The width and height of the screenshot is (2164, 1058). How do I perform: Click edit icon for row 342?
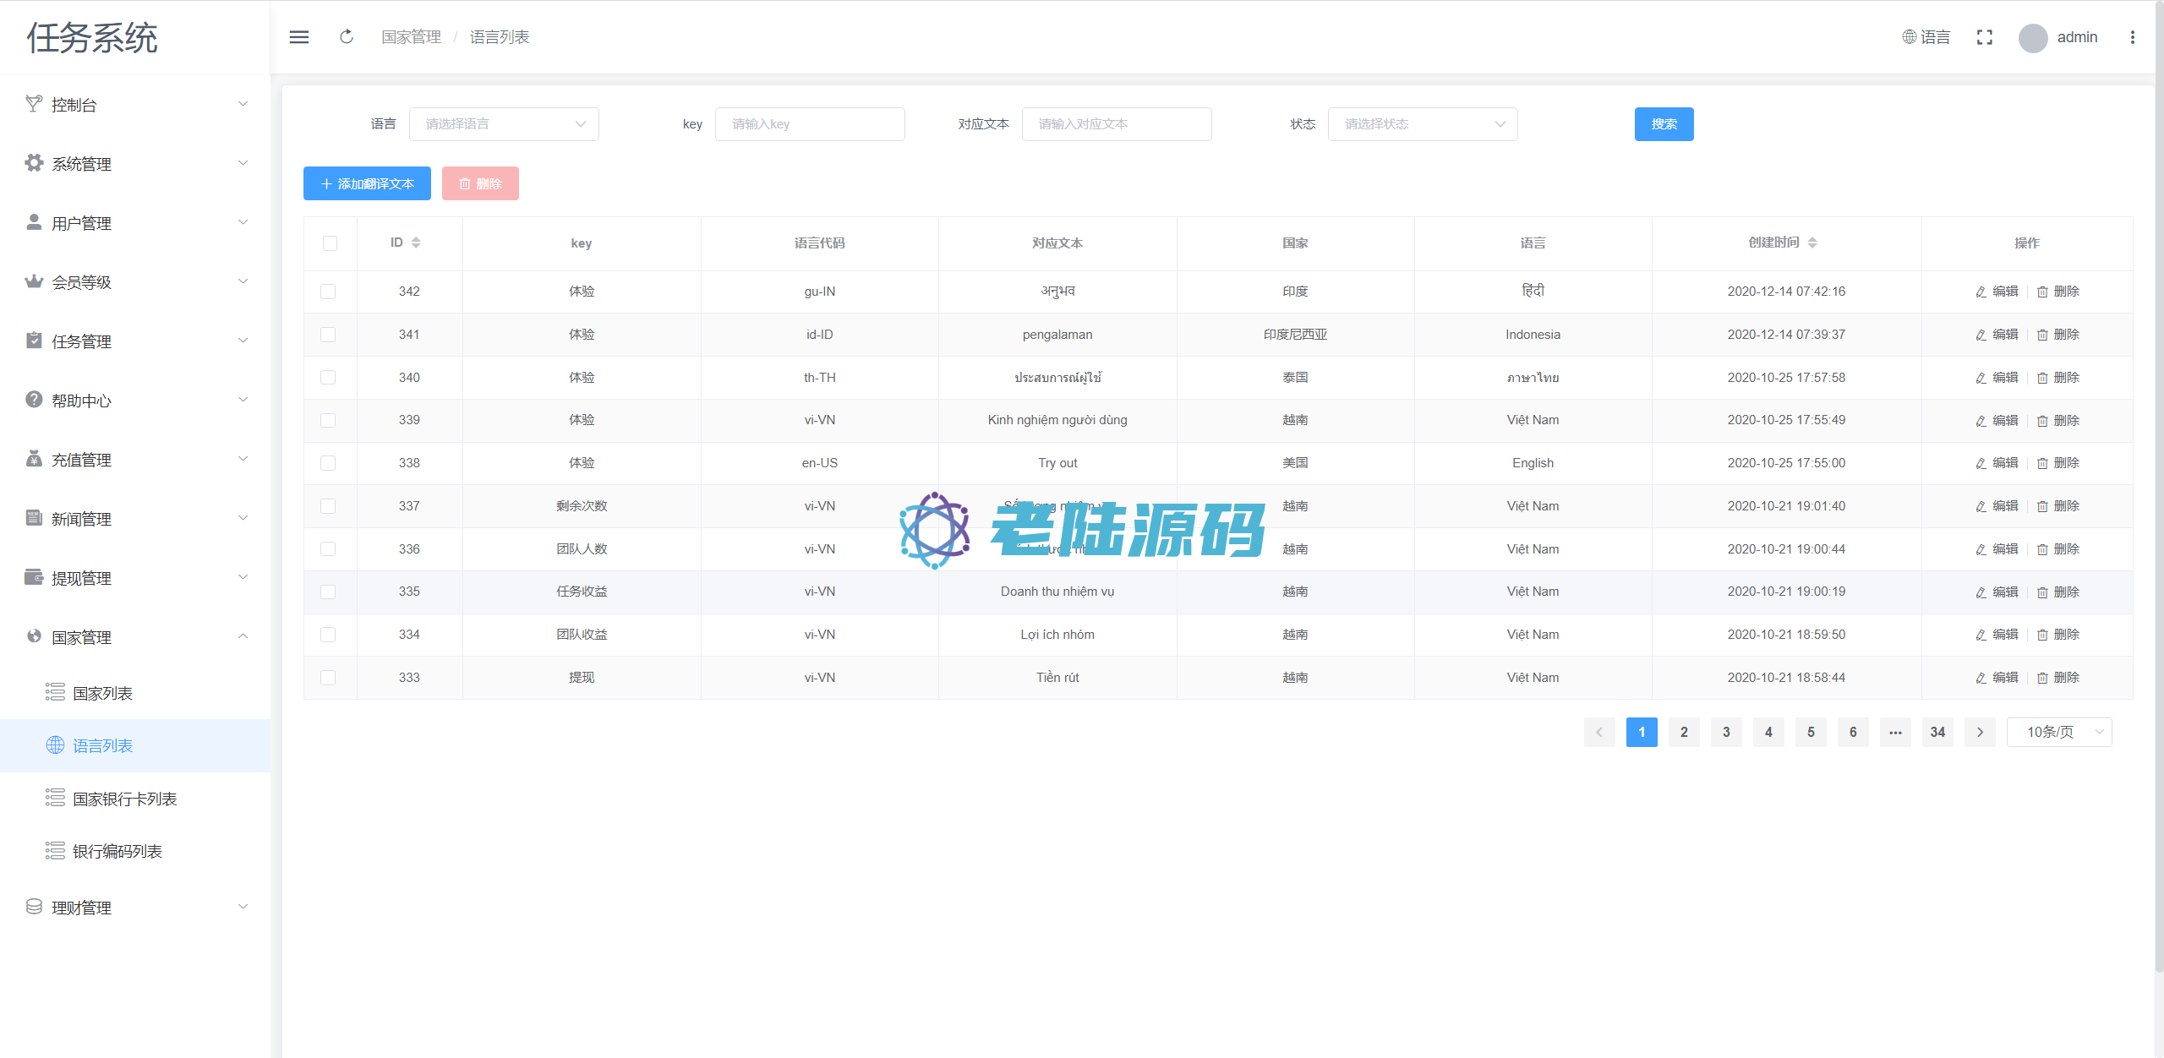pyautogui.click(x=1981, y=292)
